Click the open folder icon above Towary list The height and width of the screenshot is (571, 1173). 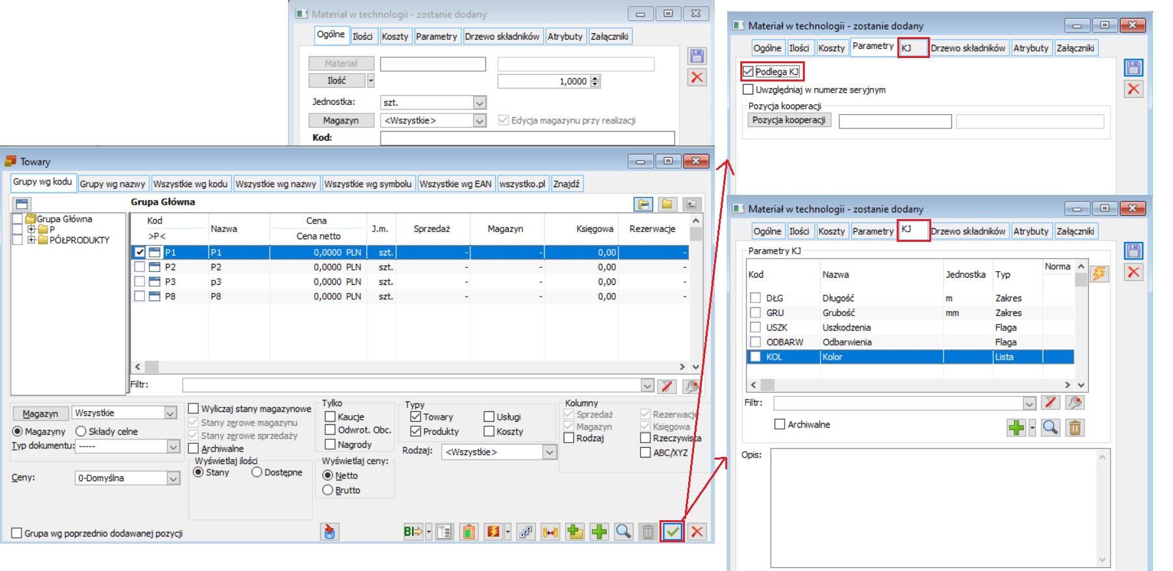pyautogui.click(x=644, y=204)
